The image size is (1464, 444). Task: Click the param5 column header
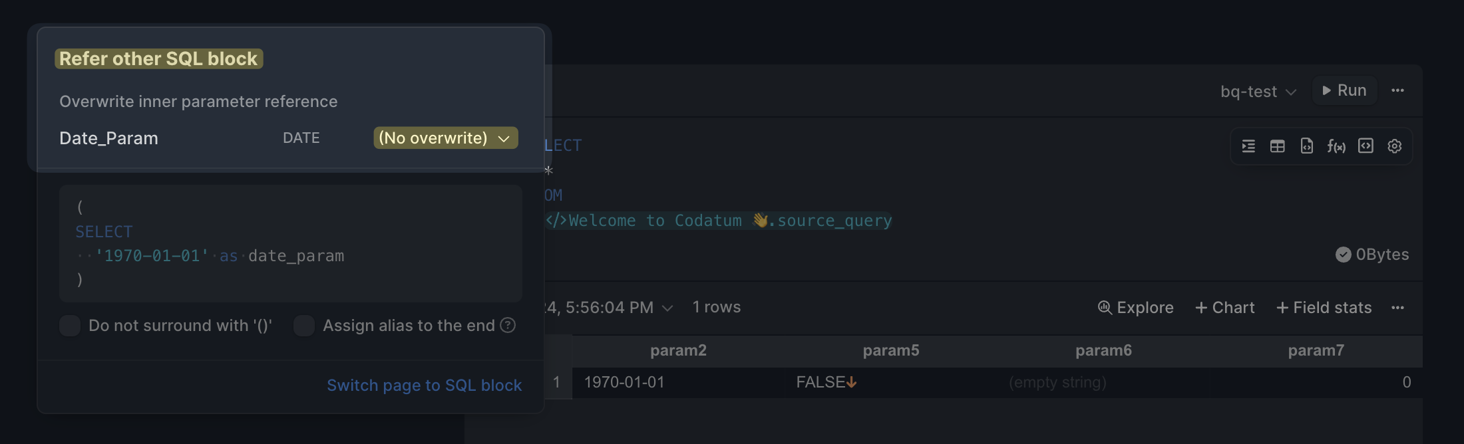click(890, 350)
